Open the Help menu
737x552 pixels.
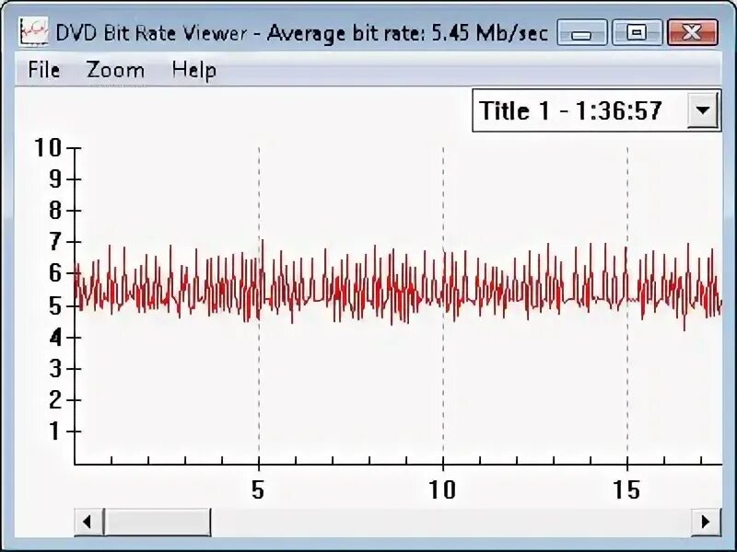193,71
